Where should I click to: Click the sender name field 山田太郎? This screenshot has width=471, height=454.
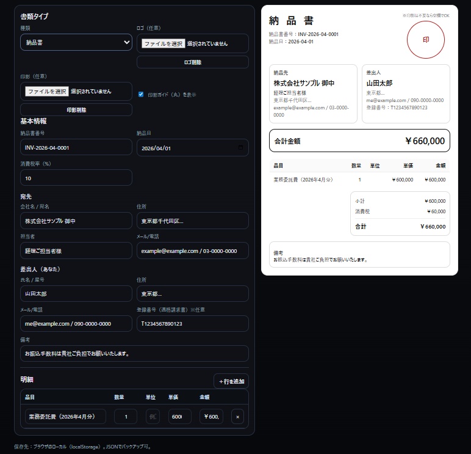(76, 294)
